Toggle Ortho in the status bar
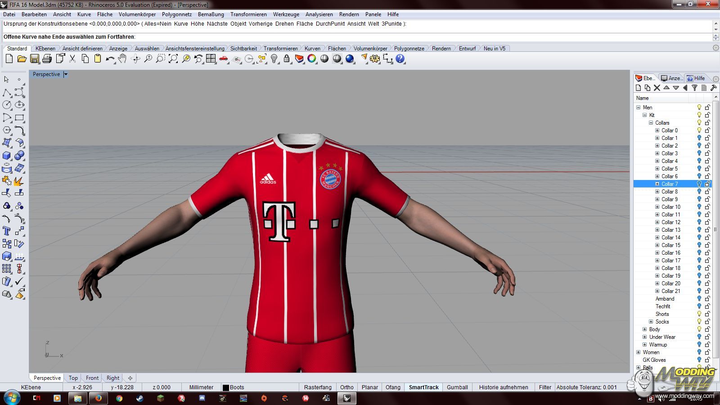Viewport: 720px width, 405px height. pyautogui.click(x=346, y=387)
